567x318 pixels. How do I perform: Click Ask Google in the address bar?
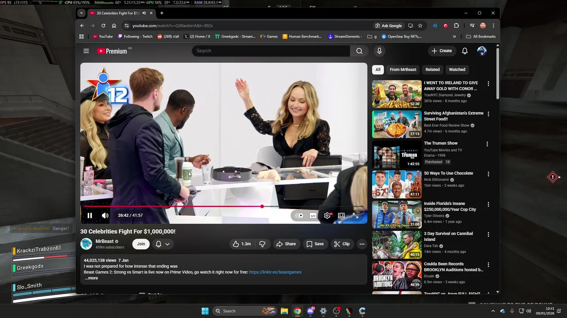point(388,26)
